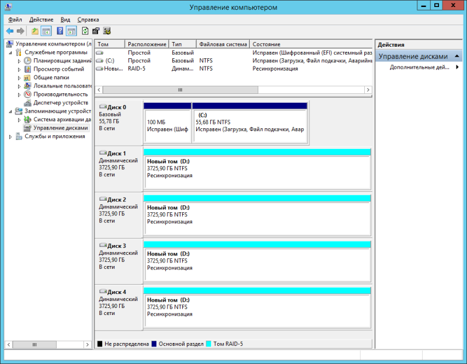The image size is (467, 364).
Task: Click the drive properties icon in the toolbar
Action: point(96,31)
